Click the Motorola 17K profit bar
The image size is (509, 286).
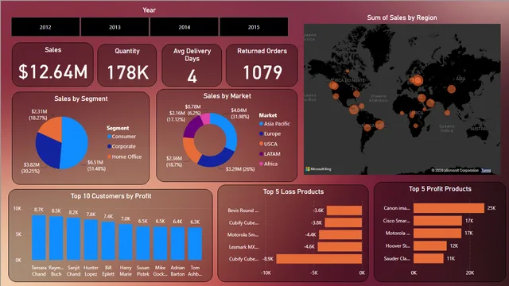click(x=437, y=233)
